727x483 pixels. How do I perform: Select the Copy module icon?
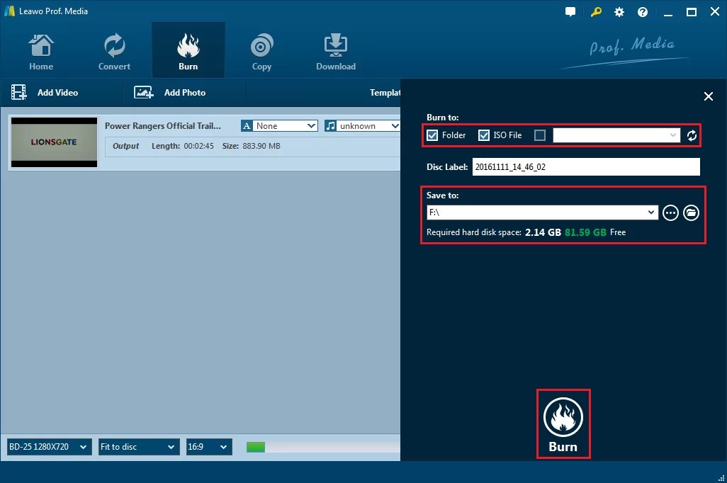pyautogui.click(x=261, y=50)
